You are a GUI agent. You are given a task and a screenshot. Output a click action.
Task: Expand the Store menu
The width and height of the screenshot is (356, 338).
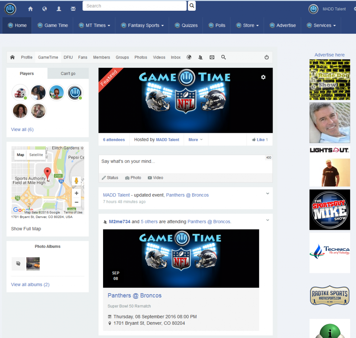tap(247, 26)
